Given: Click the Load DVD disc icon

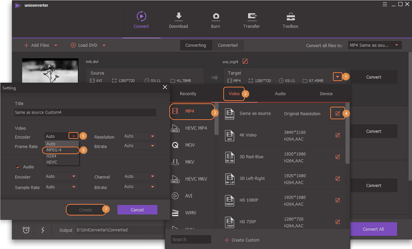Looking at the screenshot, I should point(73,45).
